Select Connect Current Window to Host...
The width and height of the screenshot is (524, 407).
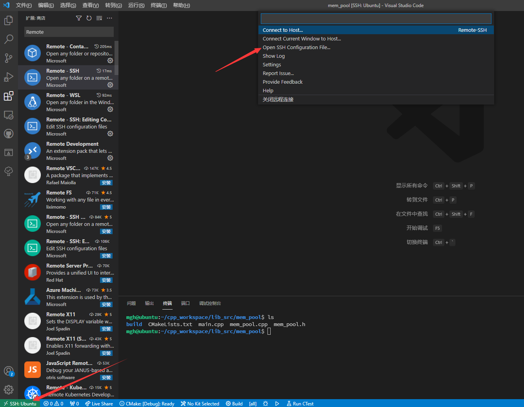point(376,38)
